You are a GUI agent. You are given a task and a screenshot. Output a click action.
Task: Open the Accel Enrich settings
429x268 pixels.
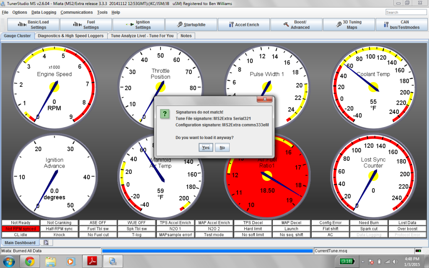(243, 25)
